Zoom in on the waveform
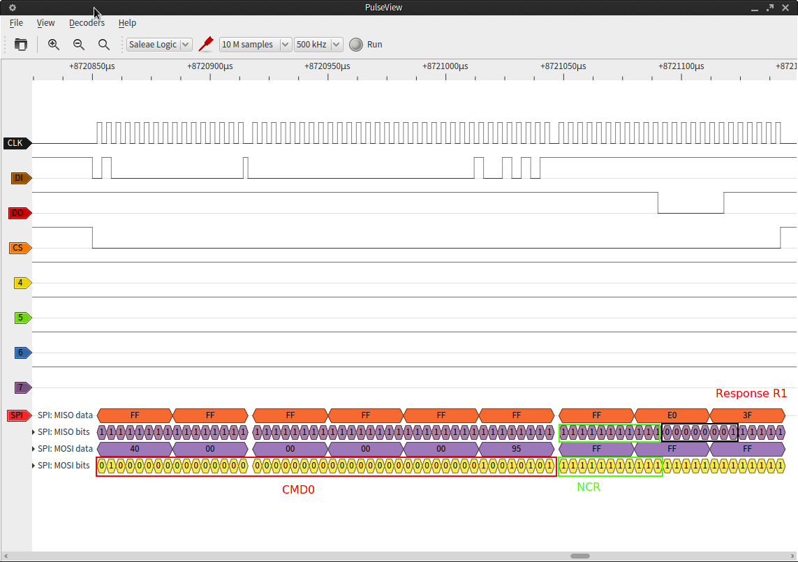The height and width of the screenshot is (562, 798). point(54,45)
